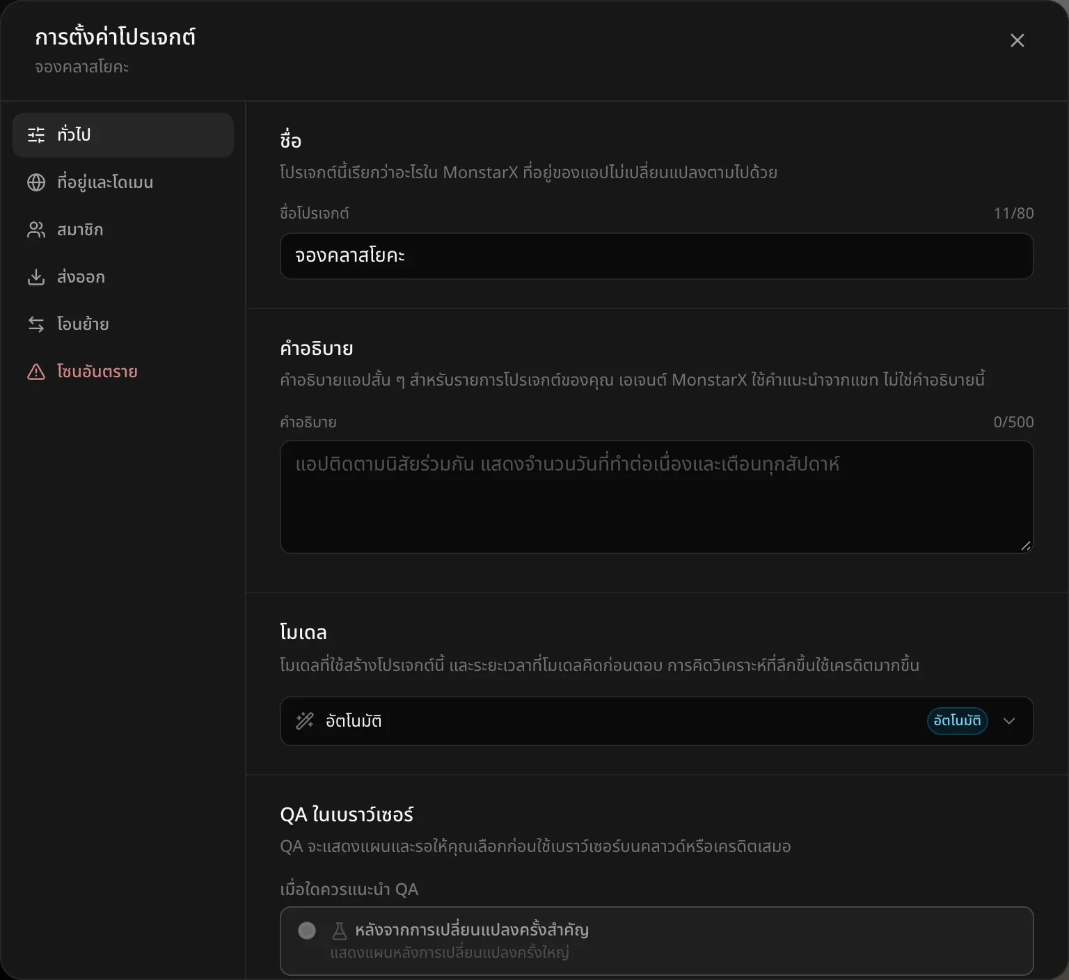This screenshot has height=980, width=1069.
Task: Click the แสดงแผนหลังการเปลี่ยนแปลงครั้งใหญ่ subtext
Action: point(450,952)
